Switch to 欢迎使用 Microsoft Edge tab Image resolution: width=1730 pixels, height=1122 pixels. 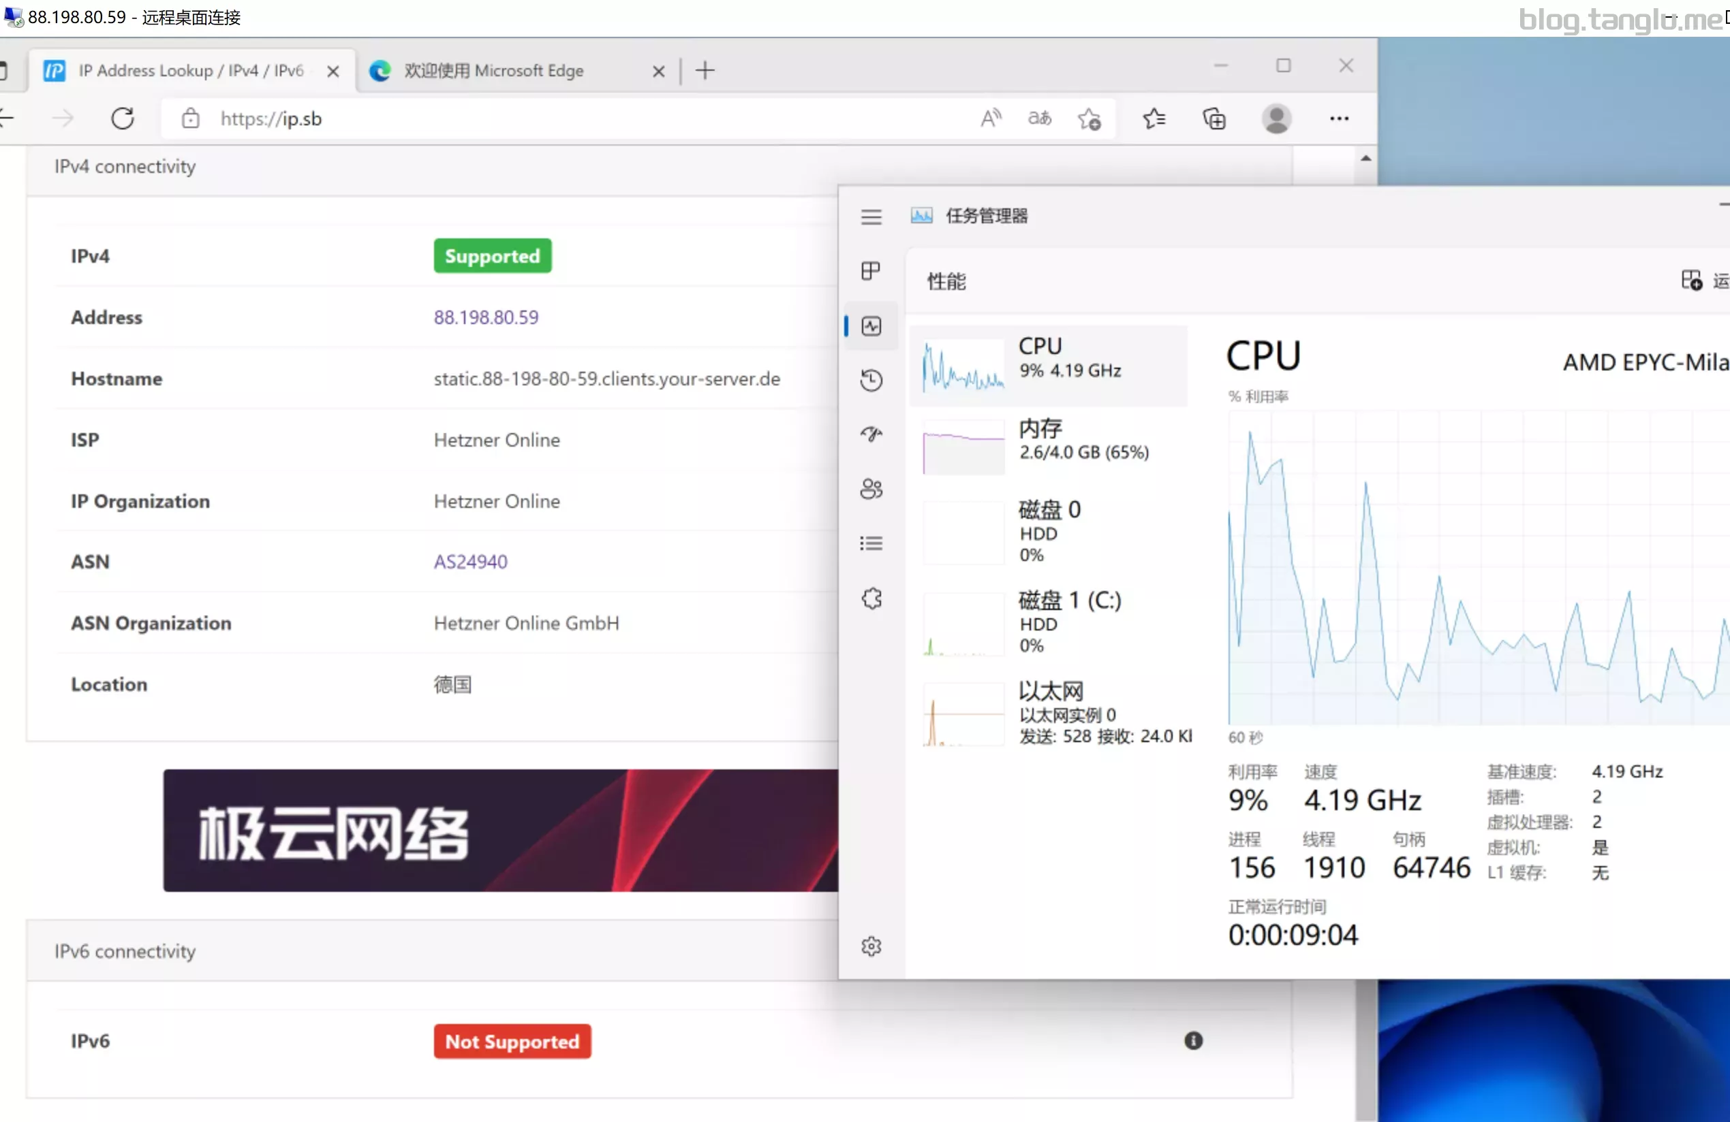click(518, 70)
